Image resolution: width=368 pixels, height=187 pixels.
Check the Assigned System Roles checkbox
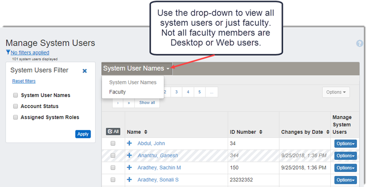point(16,117)
